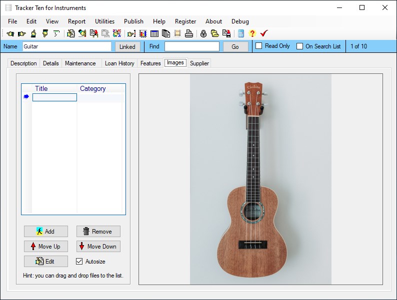Open the About menu
This screenshot has height=300, width=397.
point(213,21)
